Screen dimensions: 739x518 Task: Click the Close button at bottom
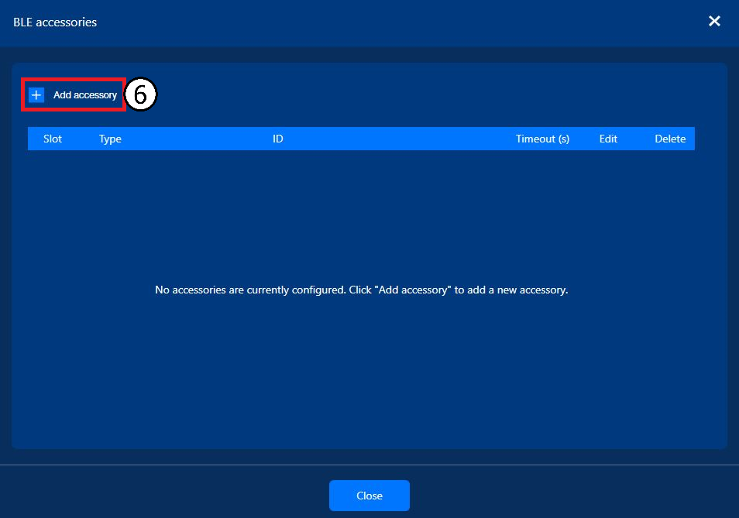coord(369,496)
